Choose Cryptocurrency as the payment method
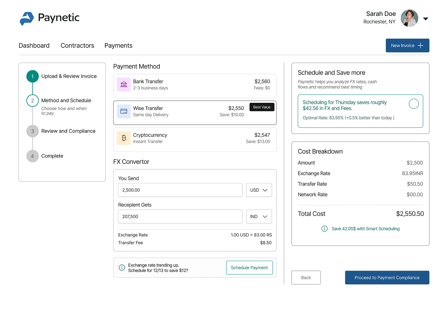 [x=195, y=138]
